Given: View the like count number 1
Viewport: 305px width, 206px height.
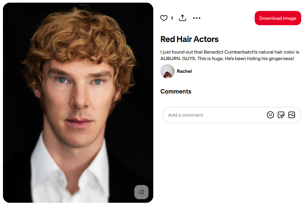Looking at the screenshot, I should (x=172, y=18).
